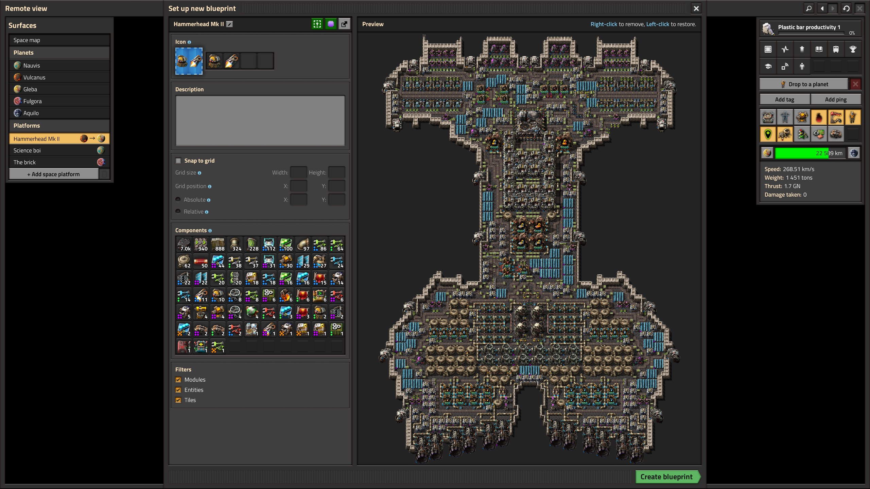Click the Add tag button

[784, 99]
